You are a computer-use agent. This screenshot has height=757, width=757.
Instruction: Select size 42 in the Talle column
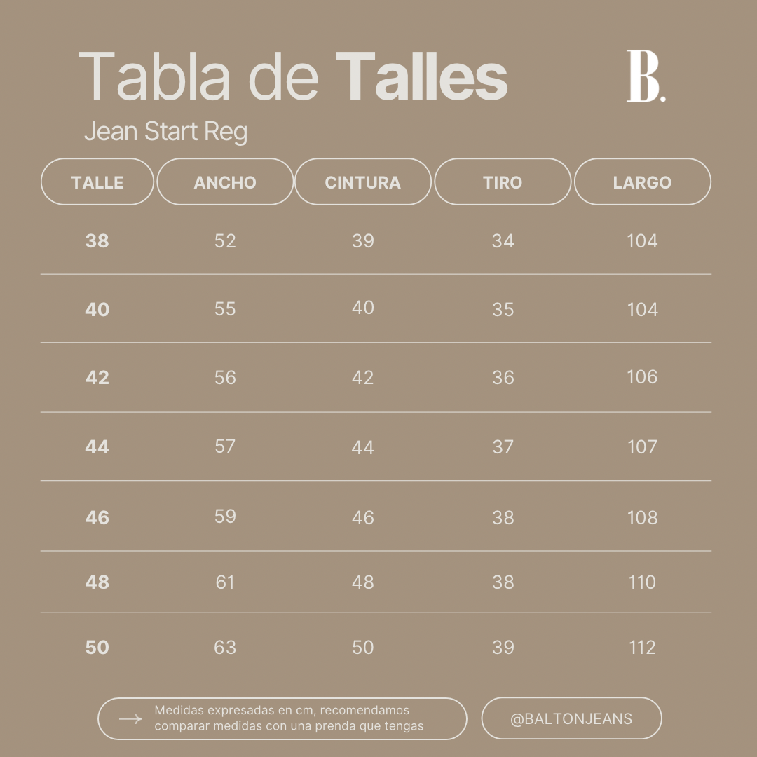click(97, 378)
